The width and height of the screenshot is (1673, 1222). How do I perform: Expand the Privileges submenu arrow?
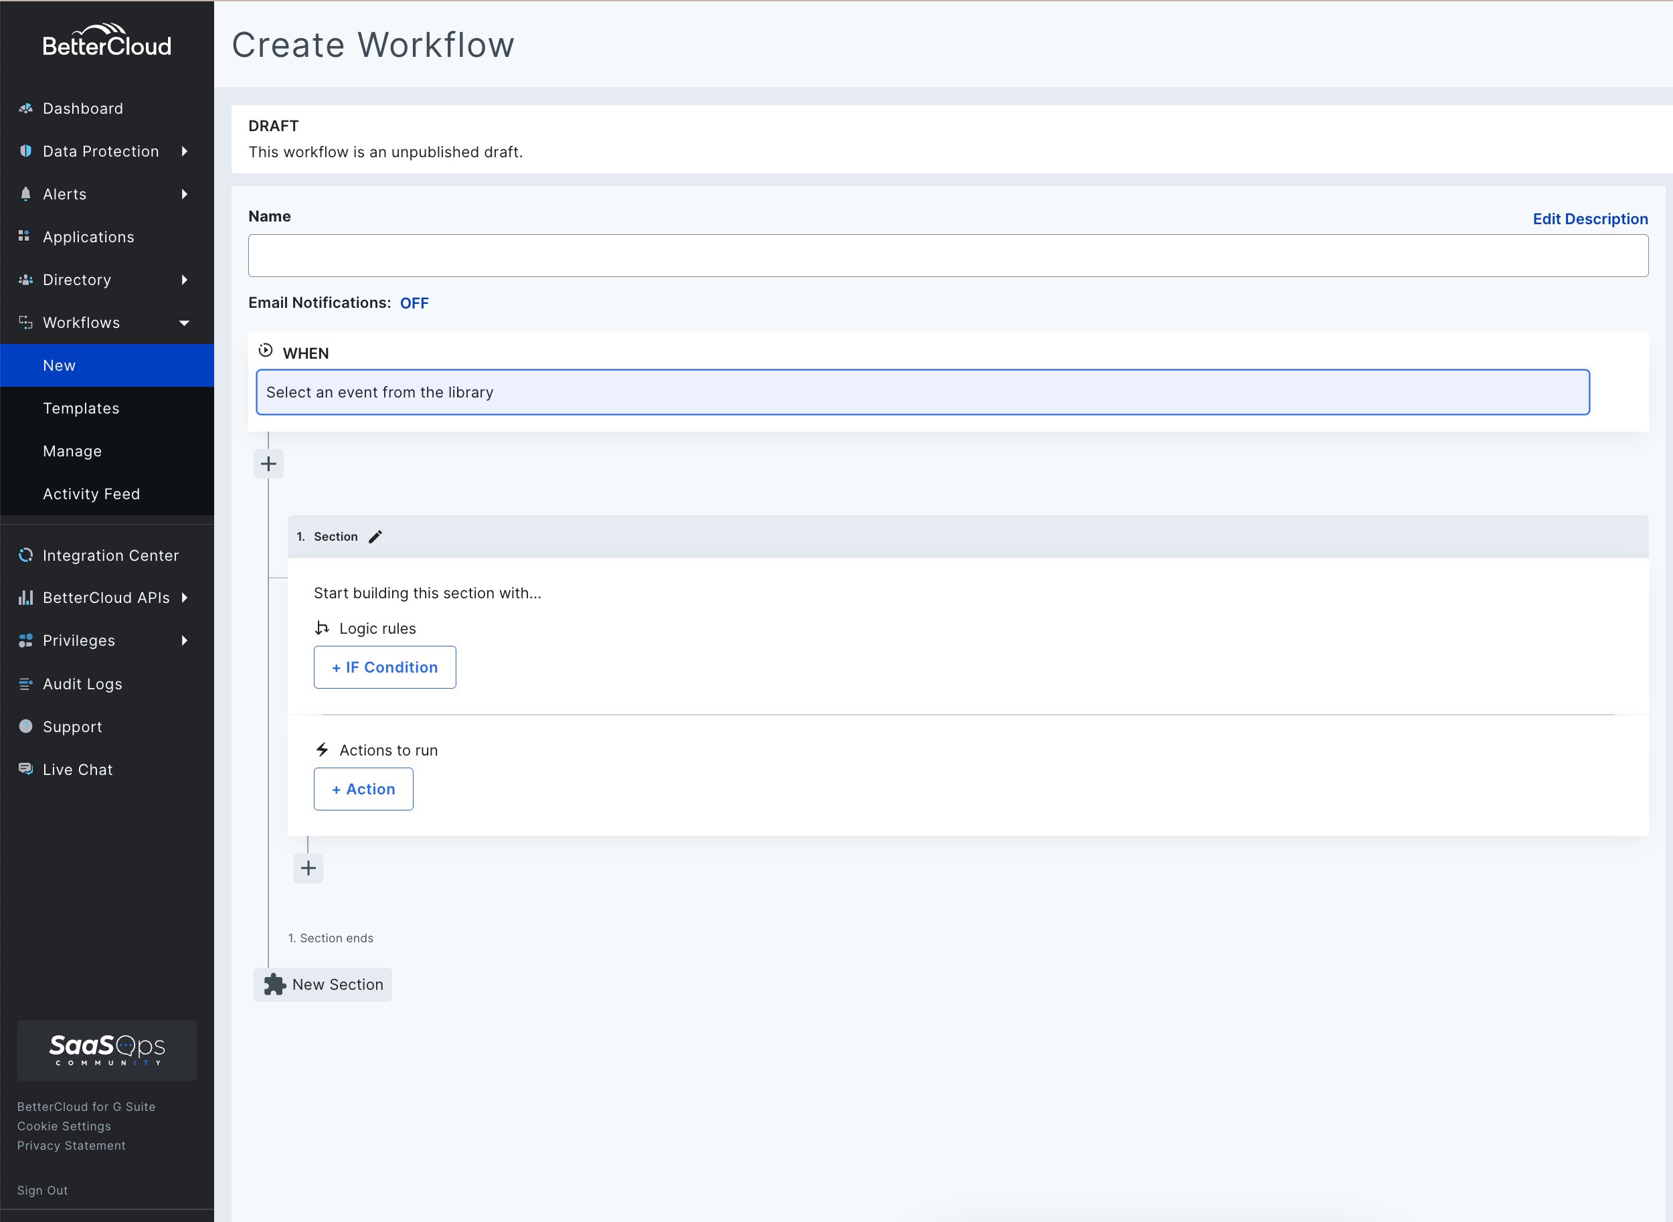coord(184,640)
